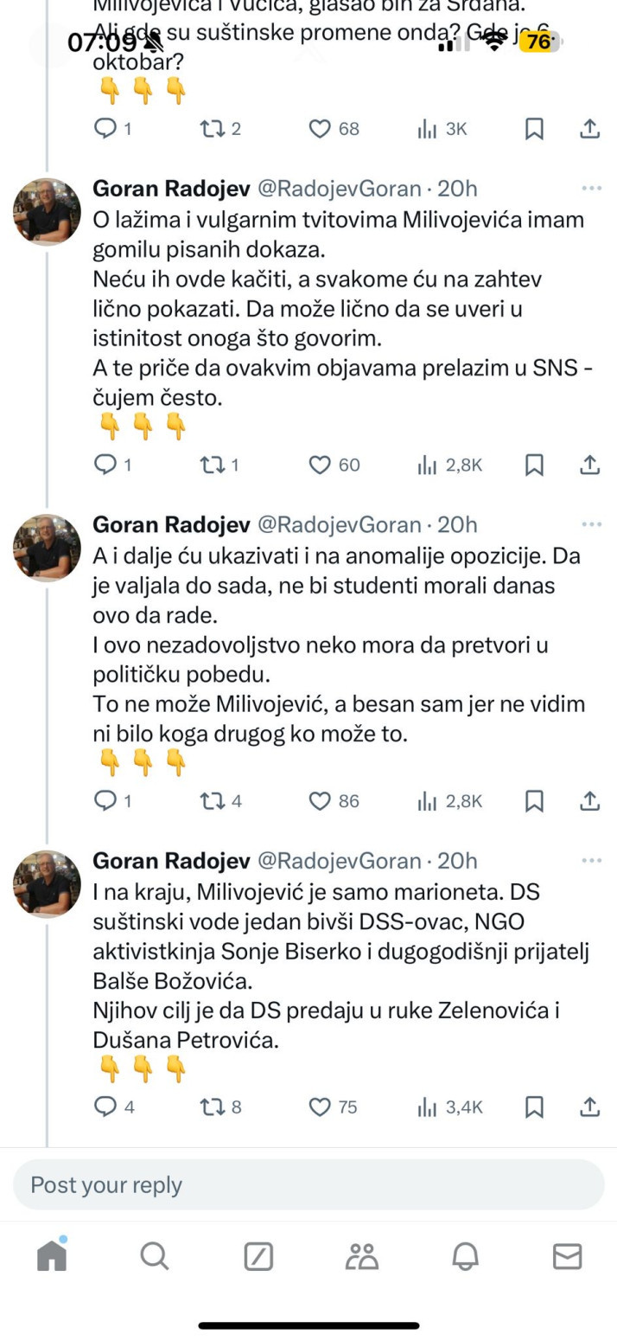
Task: Reply to the tweet about anomalije opozicije
Action: coord(105,801)
